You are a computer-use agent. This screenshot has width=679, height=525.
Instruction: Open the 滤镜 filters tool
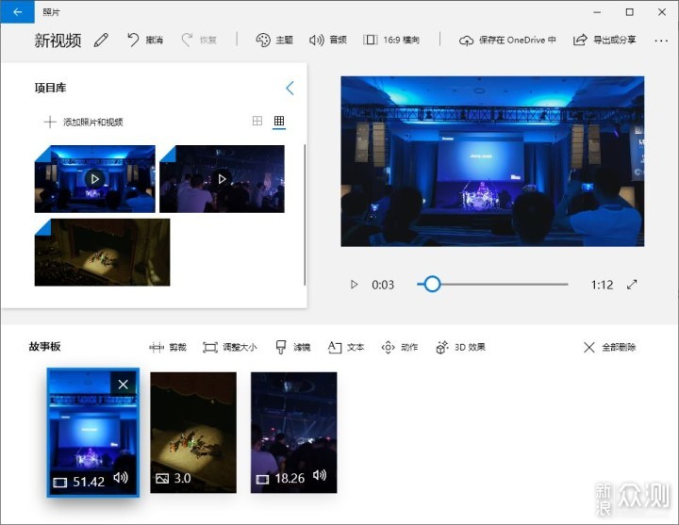tap(292, 347)
